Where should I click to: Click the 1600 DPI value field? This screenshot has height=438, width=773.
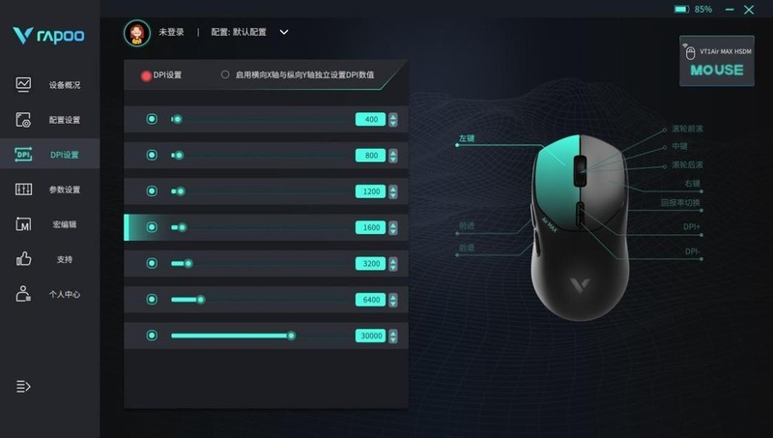tap(370, 227)
